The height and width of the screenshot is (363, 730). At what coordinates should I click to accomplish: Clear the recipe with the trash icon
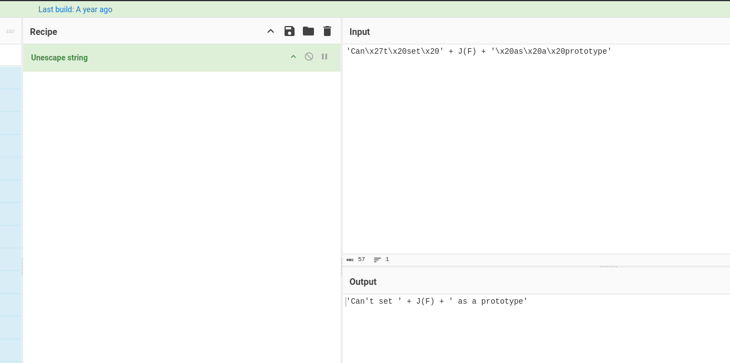click(x=327, y=31)
